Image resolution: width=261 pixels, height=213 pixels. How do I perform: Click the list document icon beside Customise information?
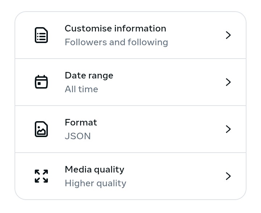coord(41,35)
